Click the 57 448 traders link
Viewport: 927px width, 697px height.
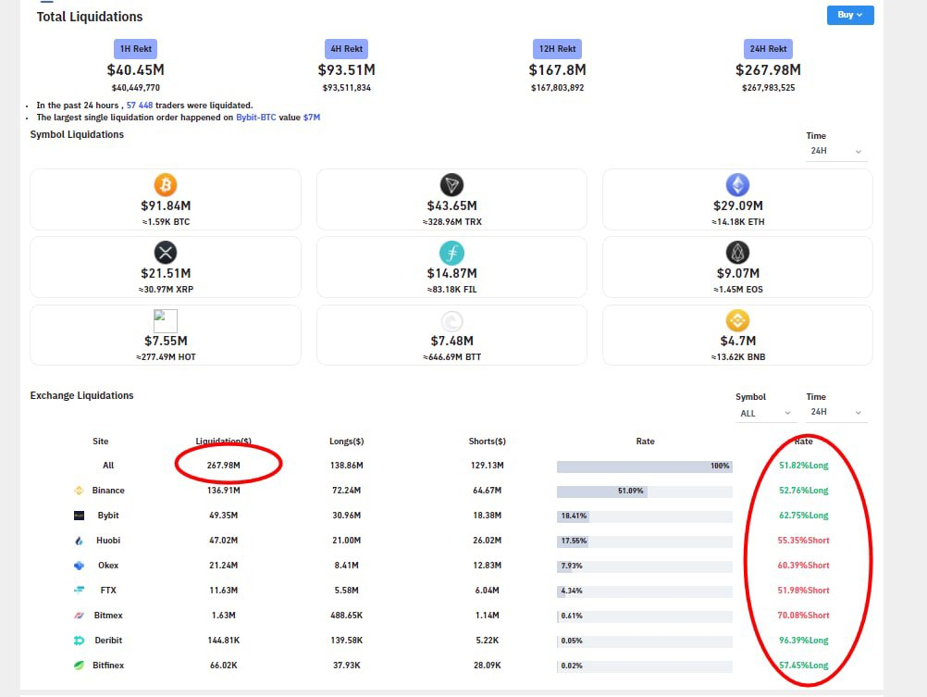tap(140, 106)
